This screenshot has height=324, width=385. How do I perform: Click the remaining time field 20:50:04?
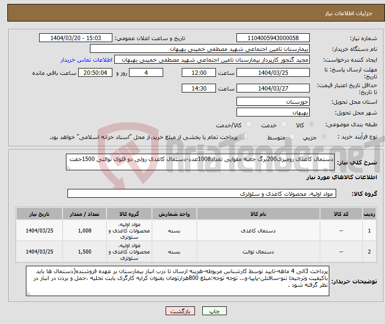point(95,72)
